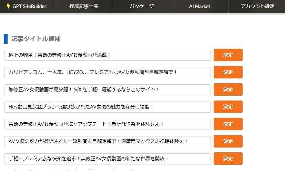Image resolution: width=285 pixels, height=171 pixels.
Task: Go to the パッケージ menu item
Action: [x=142, y=6]
